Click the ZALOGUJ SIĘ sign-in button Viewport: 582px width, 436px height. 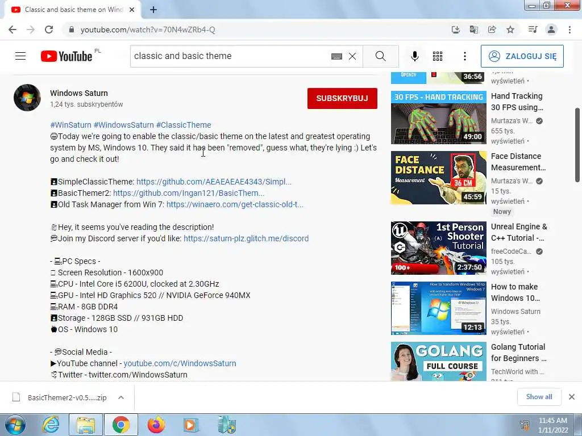522,56
